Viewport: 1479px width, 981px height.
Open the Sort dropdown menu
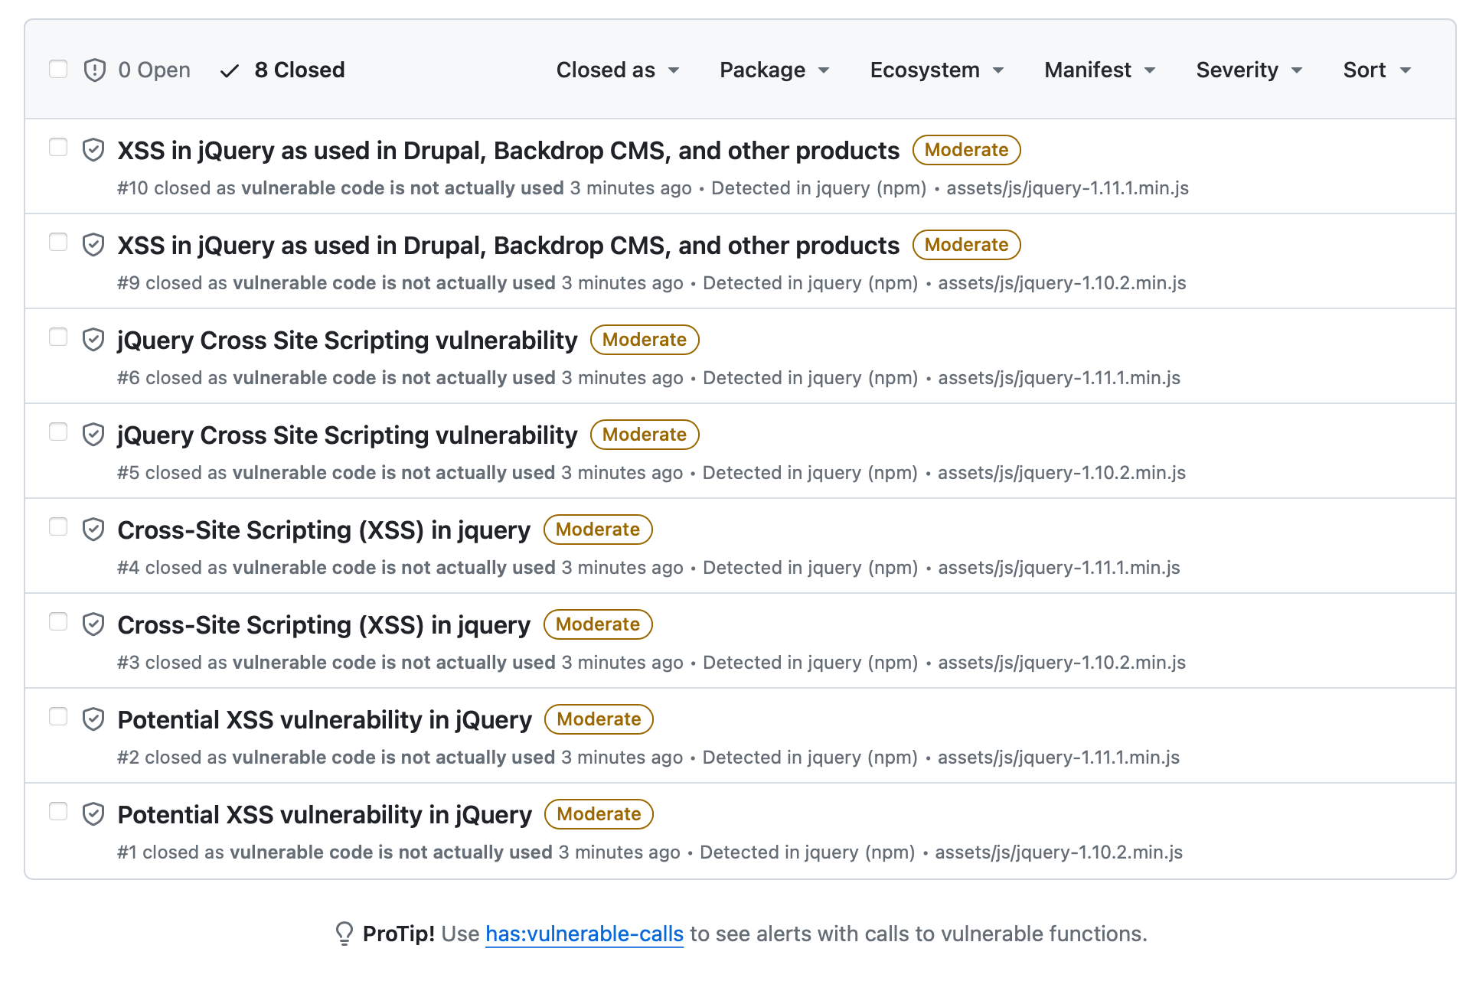click(1376, 70)
